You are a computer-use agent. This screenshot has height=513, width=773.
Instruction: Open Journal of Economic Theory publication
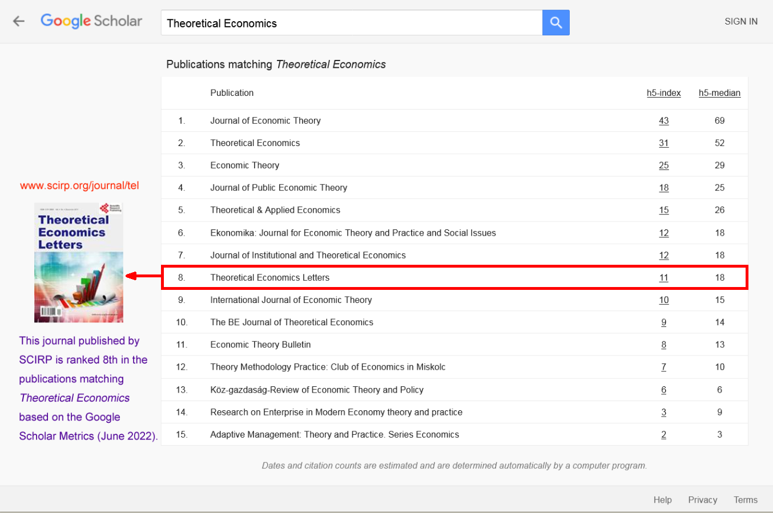(x=265, y=120)
